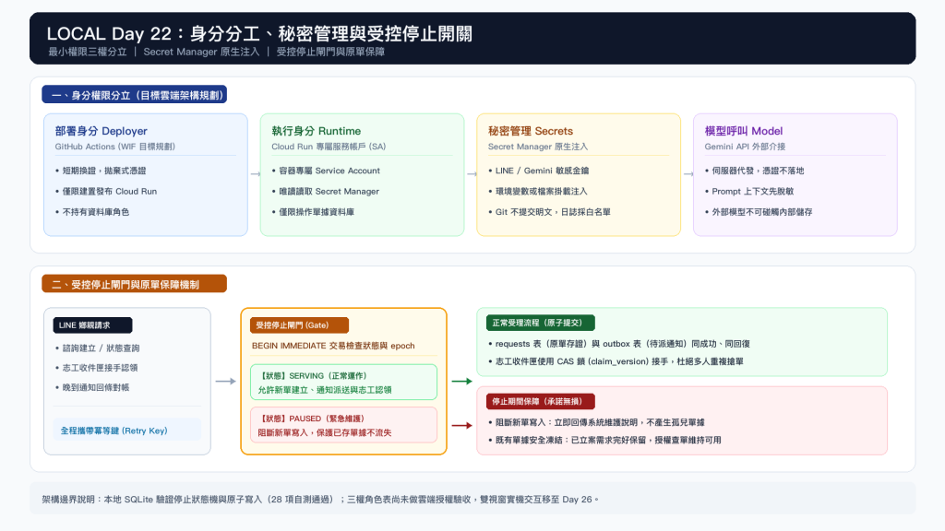Click the green badge '正常受理流程(原子提交)'

pos(541,323)
